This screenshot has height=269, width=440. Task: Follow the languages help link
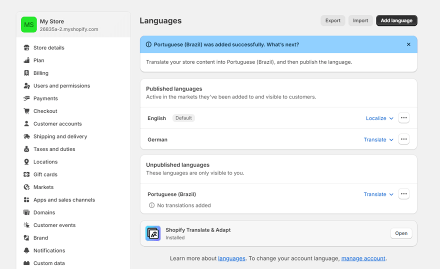pyautogui.click(x=231, y=258)
